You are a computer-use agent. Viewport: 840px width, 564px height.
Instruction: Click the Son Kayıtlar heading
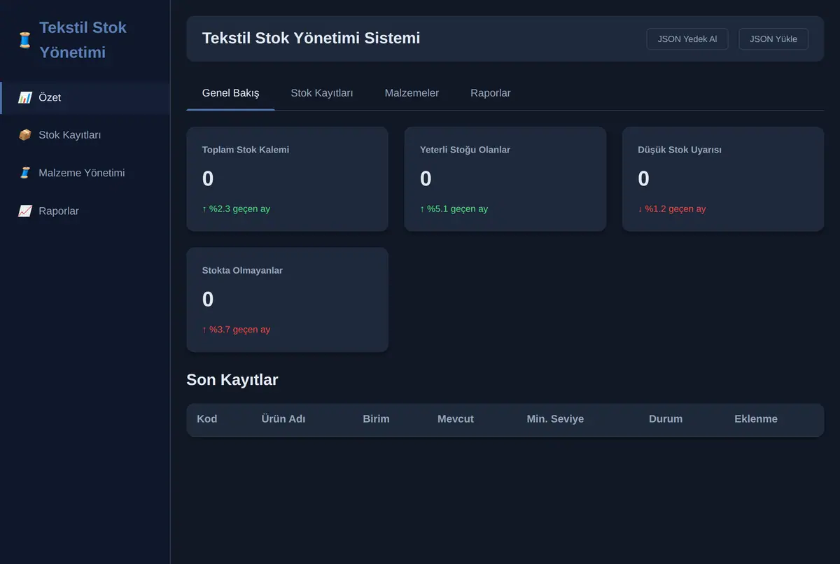(x=232, y=380)
